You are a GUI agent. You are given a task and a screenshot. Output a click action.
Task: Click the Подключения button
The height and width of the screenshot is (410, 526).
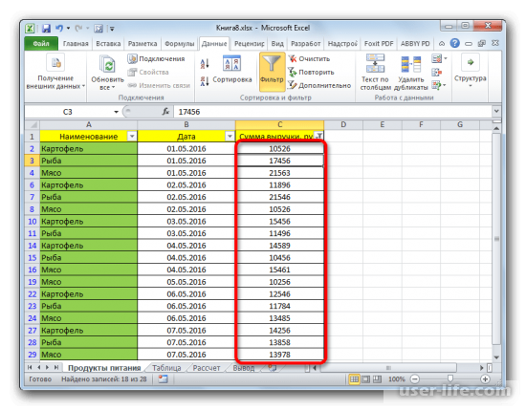pyautogui.click(x=156, y=58)
